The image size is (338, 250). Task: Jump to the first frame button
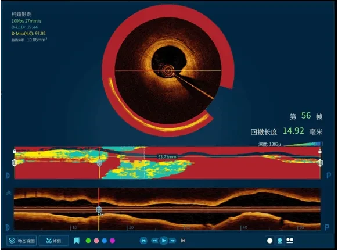143,241
